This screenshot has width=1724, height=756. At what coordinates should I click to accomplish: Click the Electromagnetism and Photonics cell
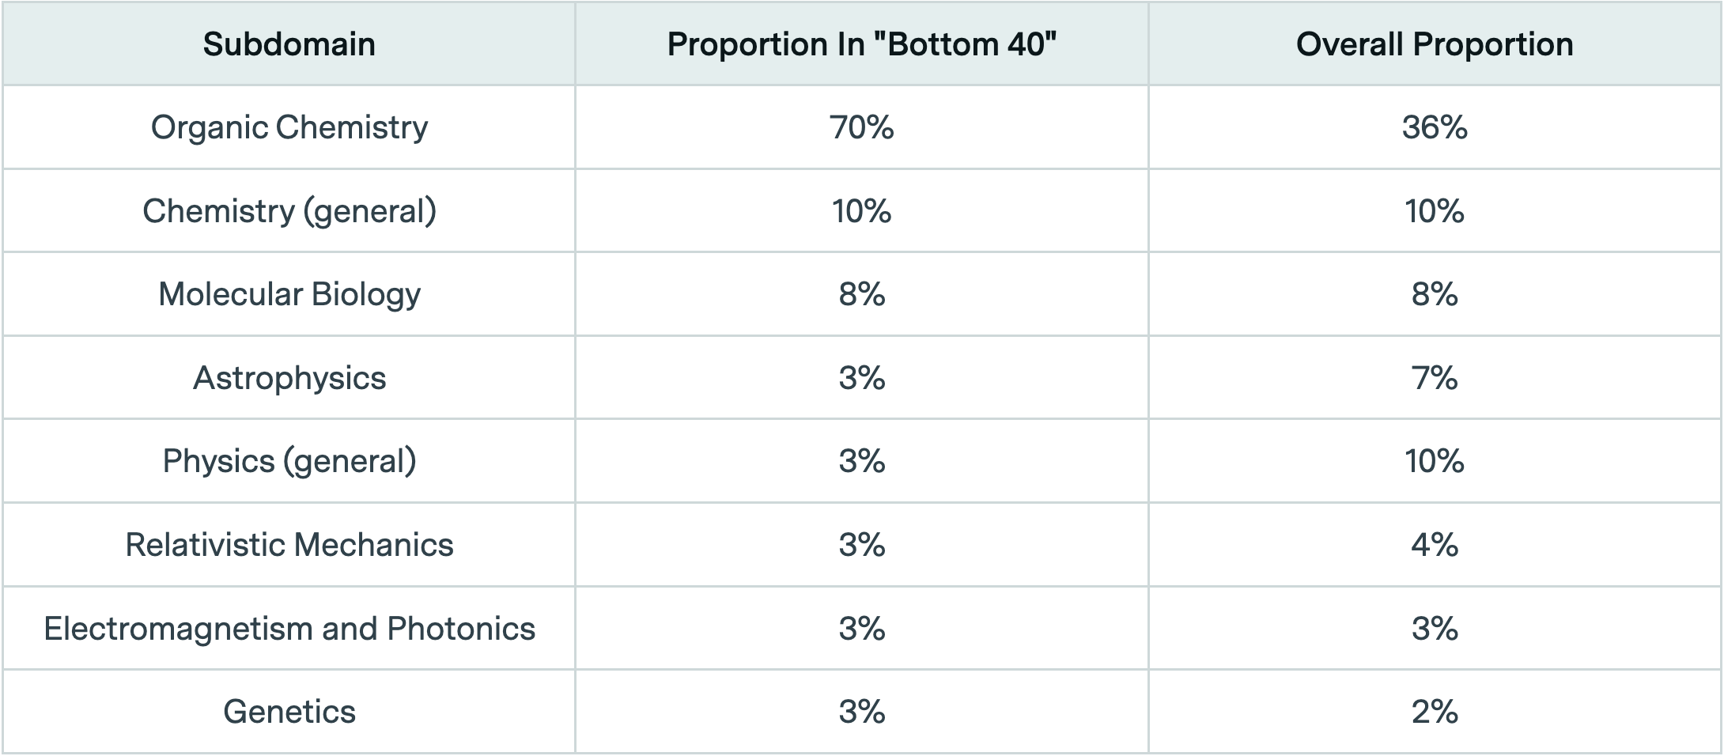click(x=289, y=629)
